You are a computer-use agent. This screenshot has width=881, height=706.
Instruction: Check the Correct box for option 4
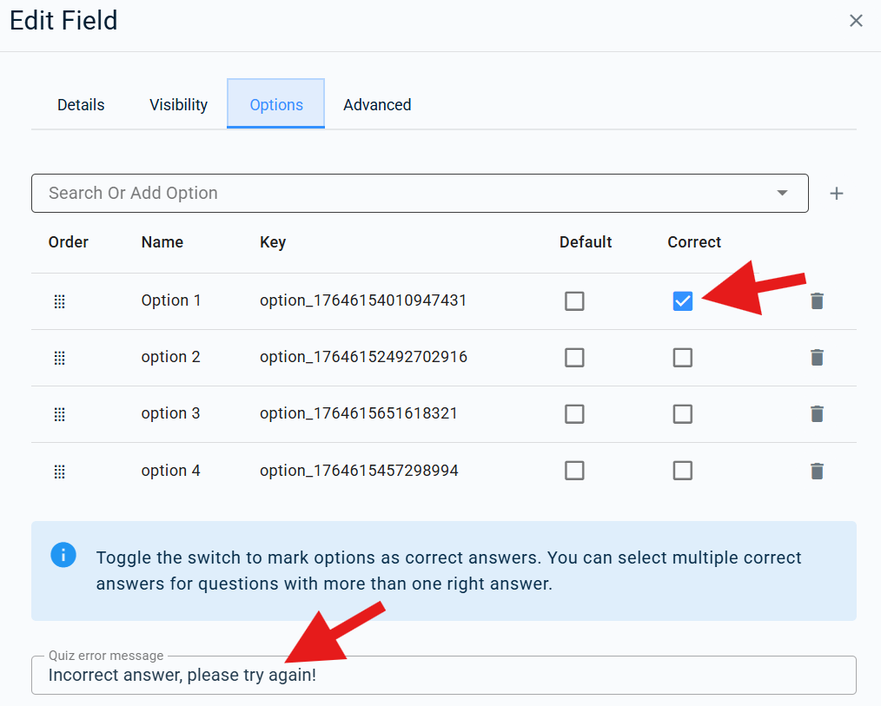click(683, 471)
